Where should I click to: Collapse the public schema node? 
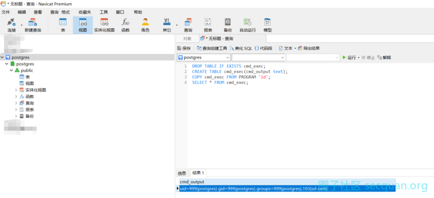(11, 71)
